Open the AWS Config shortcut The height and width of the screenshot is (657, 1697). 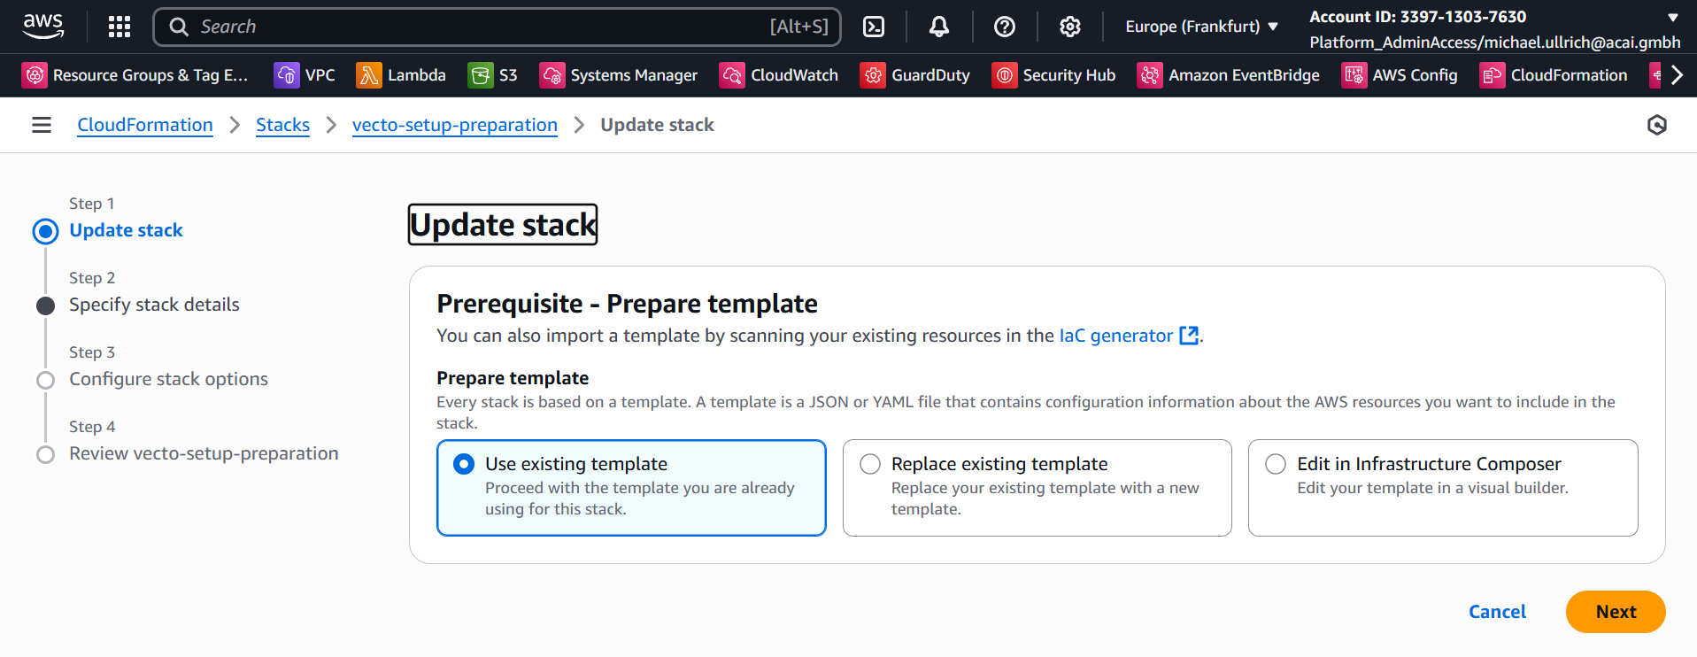[1400, 75]
